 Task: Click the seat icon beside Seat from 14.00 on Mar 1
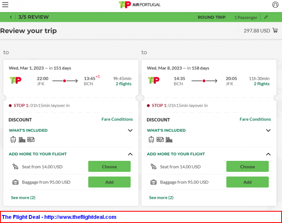tap(16, 166)
